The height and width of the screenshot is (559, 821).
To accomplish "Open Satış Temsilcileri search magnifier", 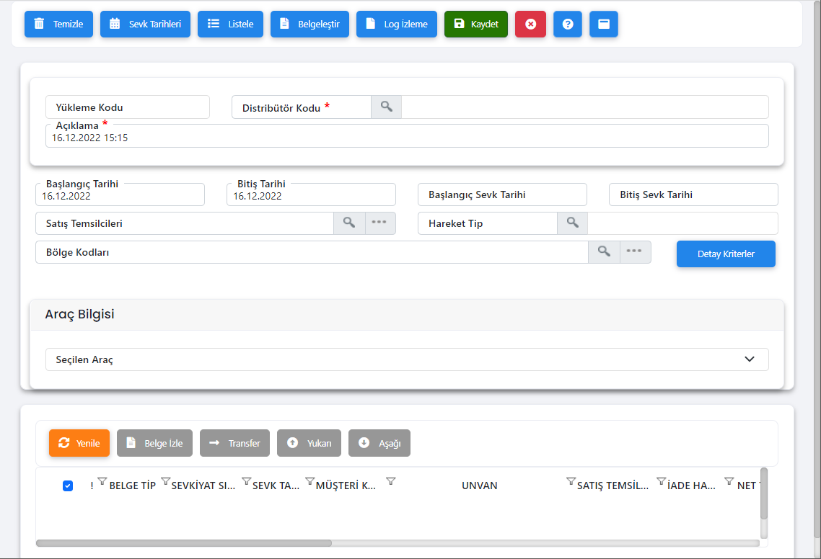I will pos(349,223).
